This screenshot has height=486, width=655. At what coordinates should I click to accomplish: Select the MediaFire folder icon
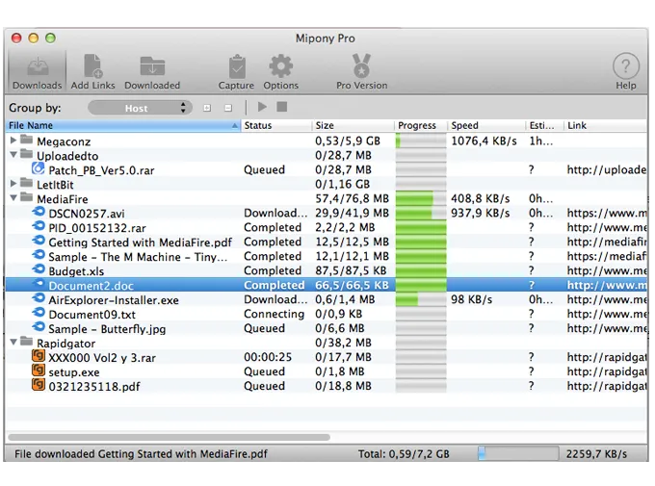(26, 197)
